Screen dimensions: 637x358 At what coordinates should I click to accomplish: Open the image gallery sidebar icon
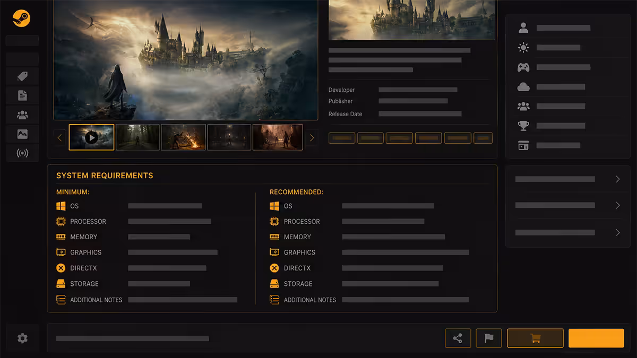(22, 134)
